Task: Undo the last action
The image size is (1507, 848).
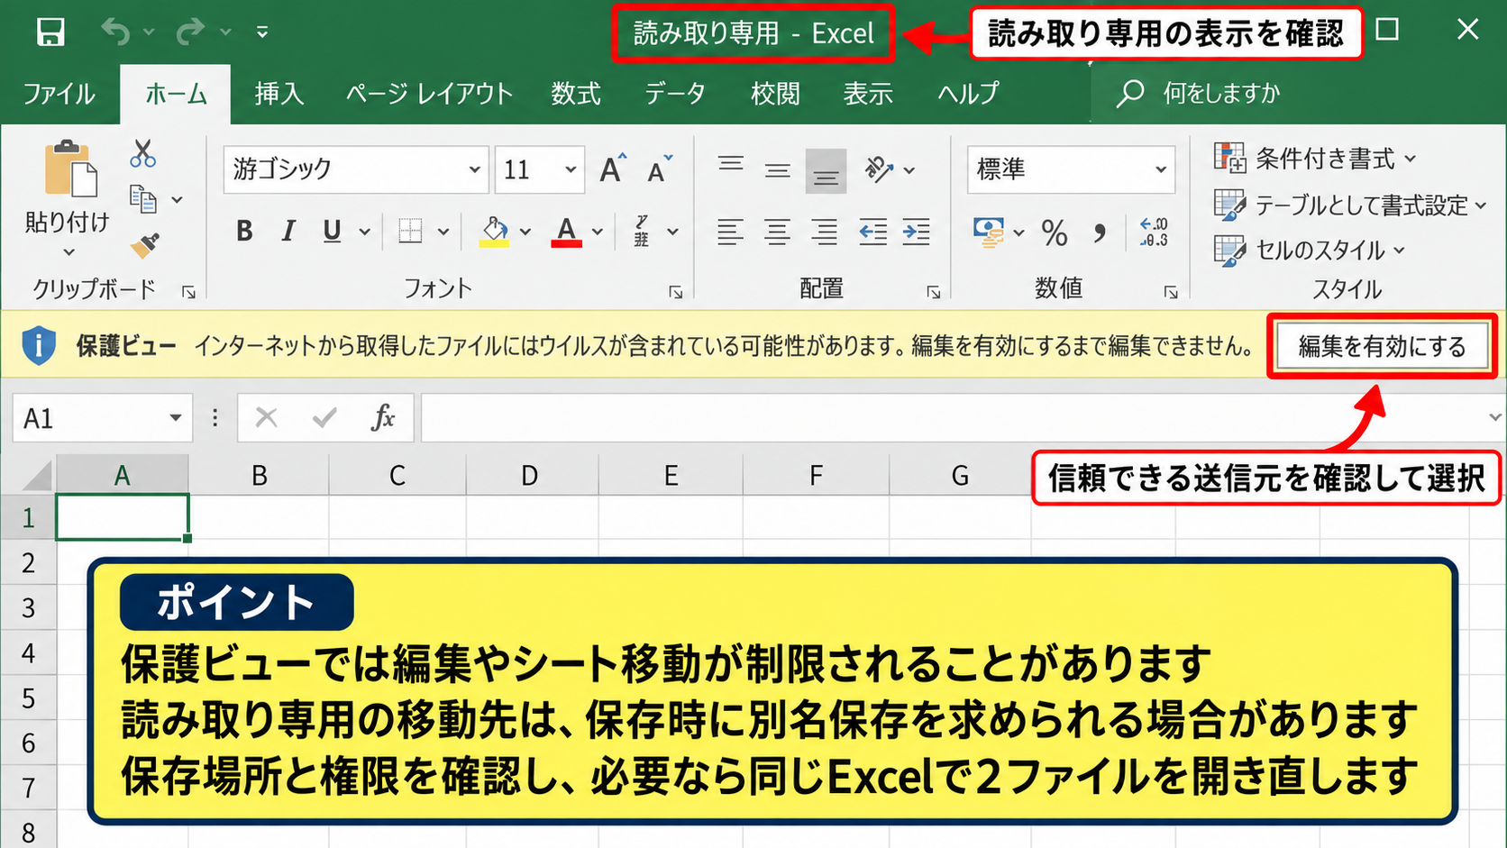Action: (116, 32)
